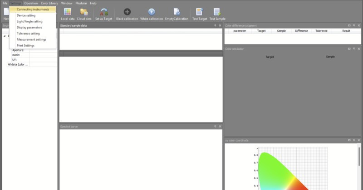Pin the xy color coordinate panel
The width and height of the screenshot is (363, 190).
pyautogui.click(x=354, y=140)
